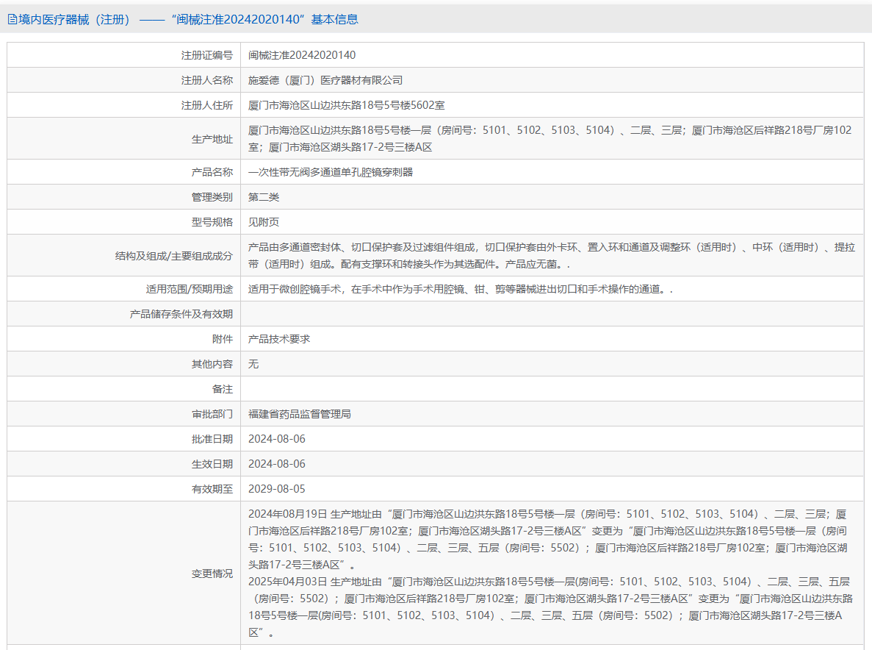Select the structure description starting 产品由多通道密封体

[x=552, y=255]
